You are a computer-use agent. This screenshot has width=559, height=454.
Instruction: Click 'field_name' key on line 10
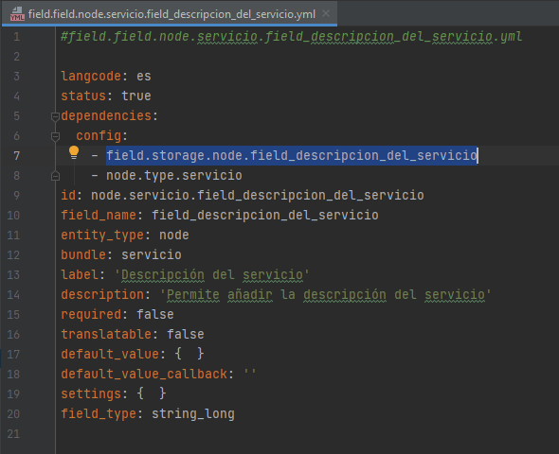coord(99,216)
